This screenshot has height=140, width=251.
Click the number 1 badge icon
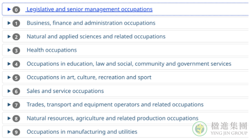pyautogui.click(x=16, y=23)
